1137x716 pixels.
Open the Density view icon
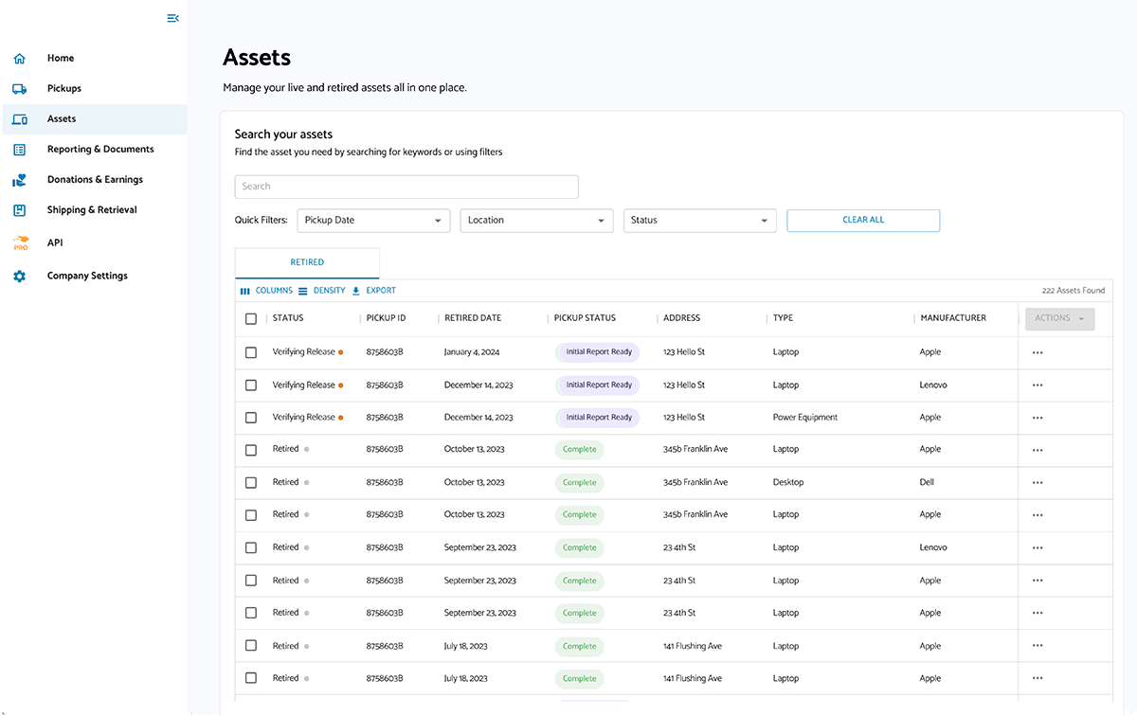pyautogui.click(x=301, y=290)
